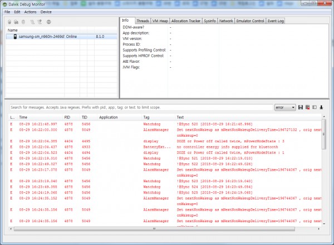
Task: Select the log row timed 08-29 16:22:00.000
Action: [165, 132]
